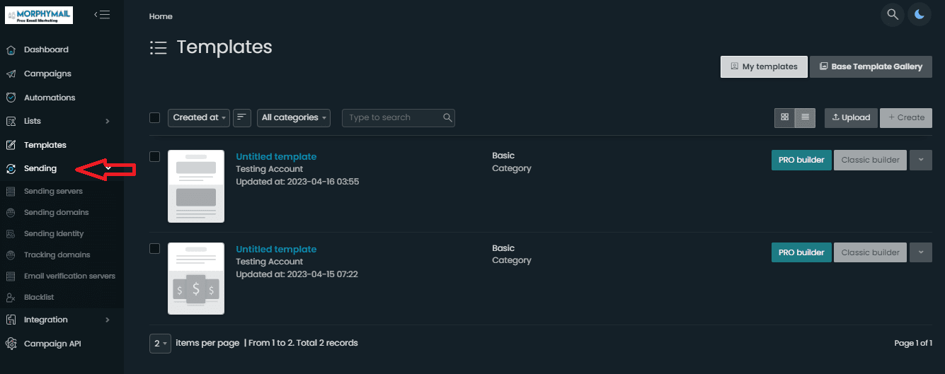Tick the select-all templates checkbox

155,117
